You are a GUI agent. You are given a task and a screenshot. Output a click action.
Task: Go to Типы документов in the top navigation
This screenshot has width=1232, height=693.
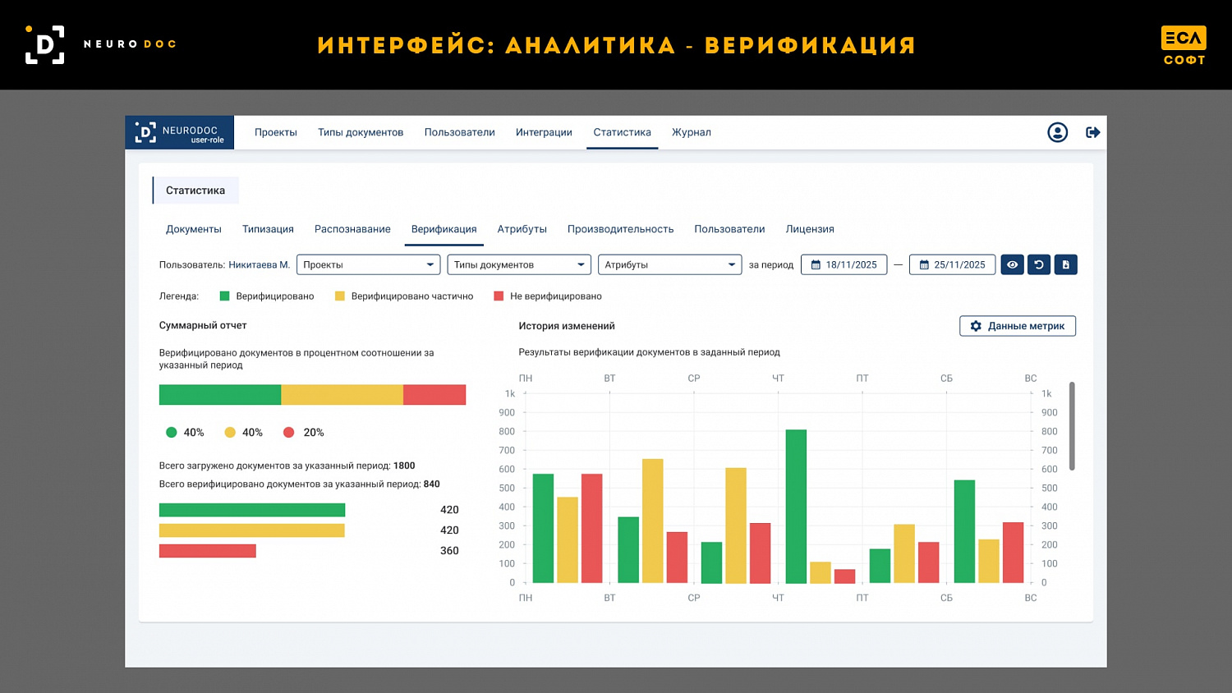[x=361, y=132]
